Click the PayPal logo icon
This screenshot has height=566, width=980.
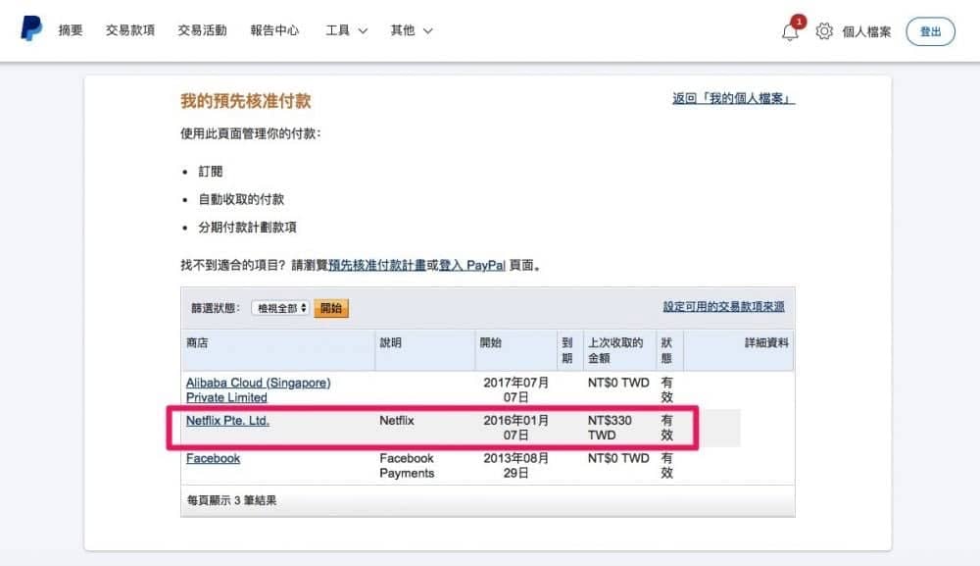(30, 28)
